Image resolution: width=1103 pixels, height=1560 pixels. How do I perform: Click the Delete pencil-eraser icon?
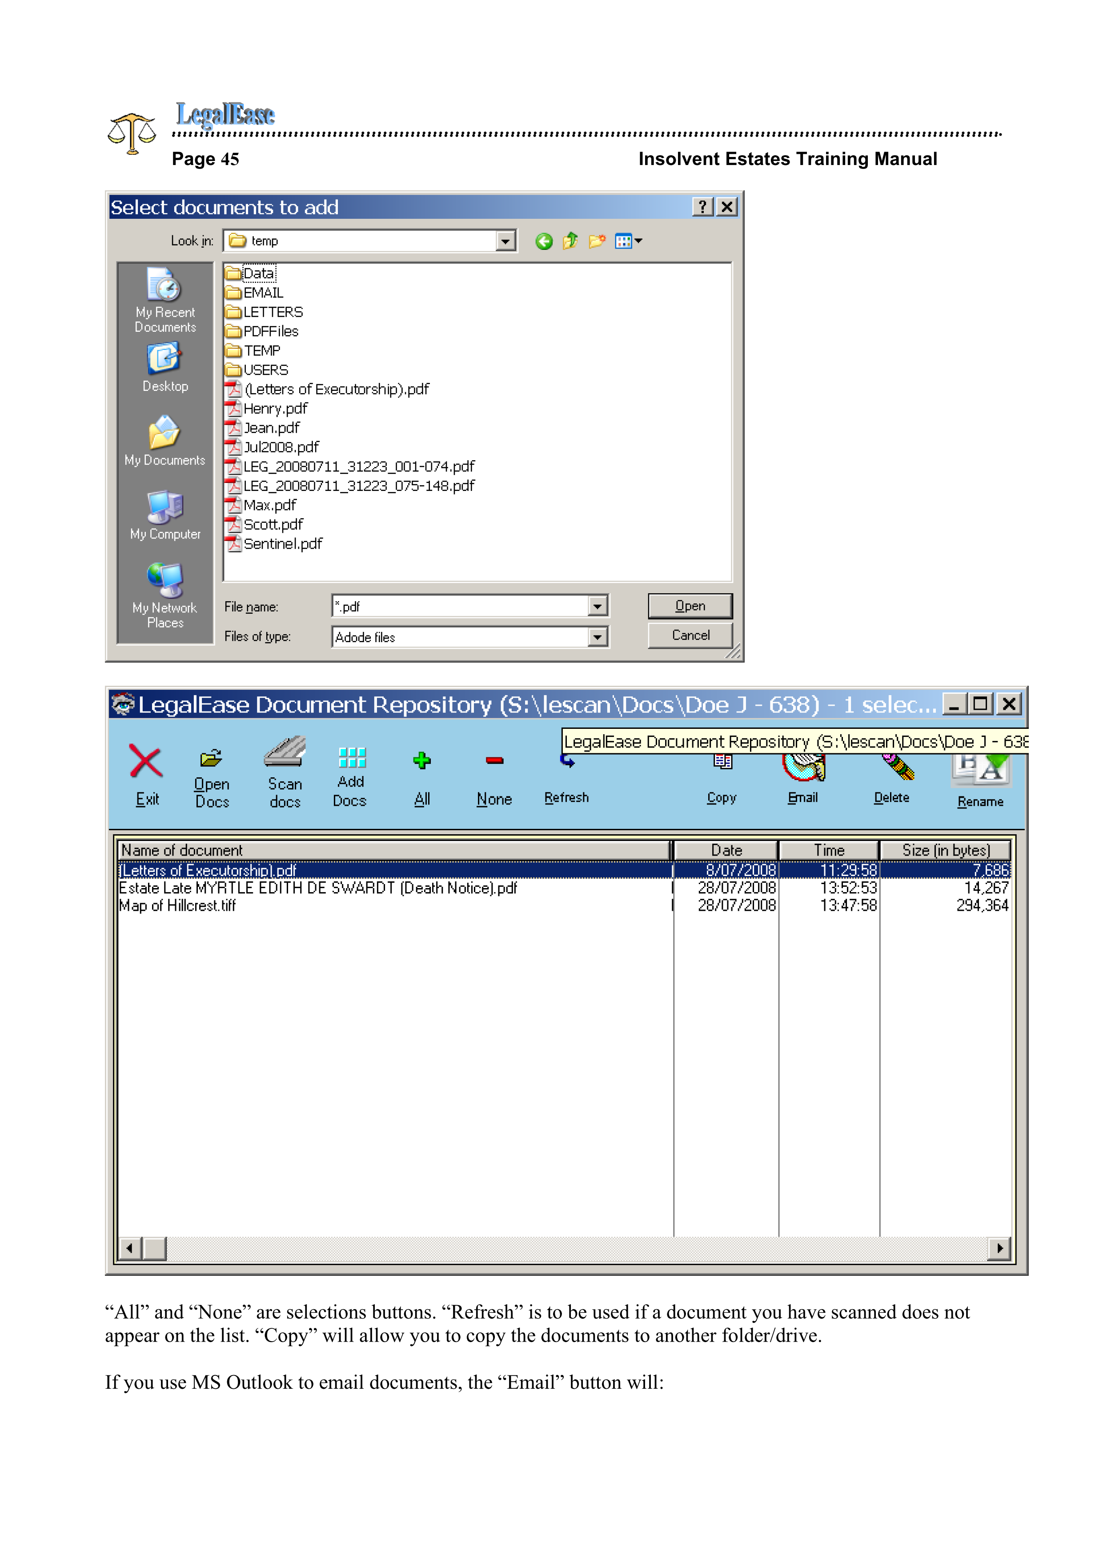coord(898,766)
